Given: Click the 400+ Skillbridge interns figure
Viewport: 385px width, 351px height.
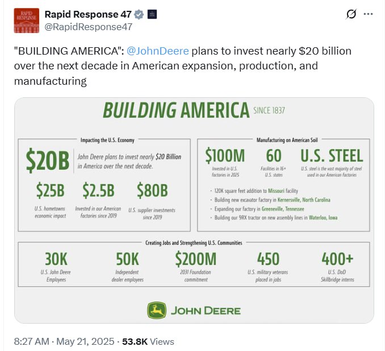Looking at the screenshot, I should [337, 259].
